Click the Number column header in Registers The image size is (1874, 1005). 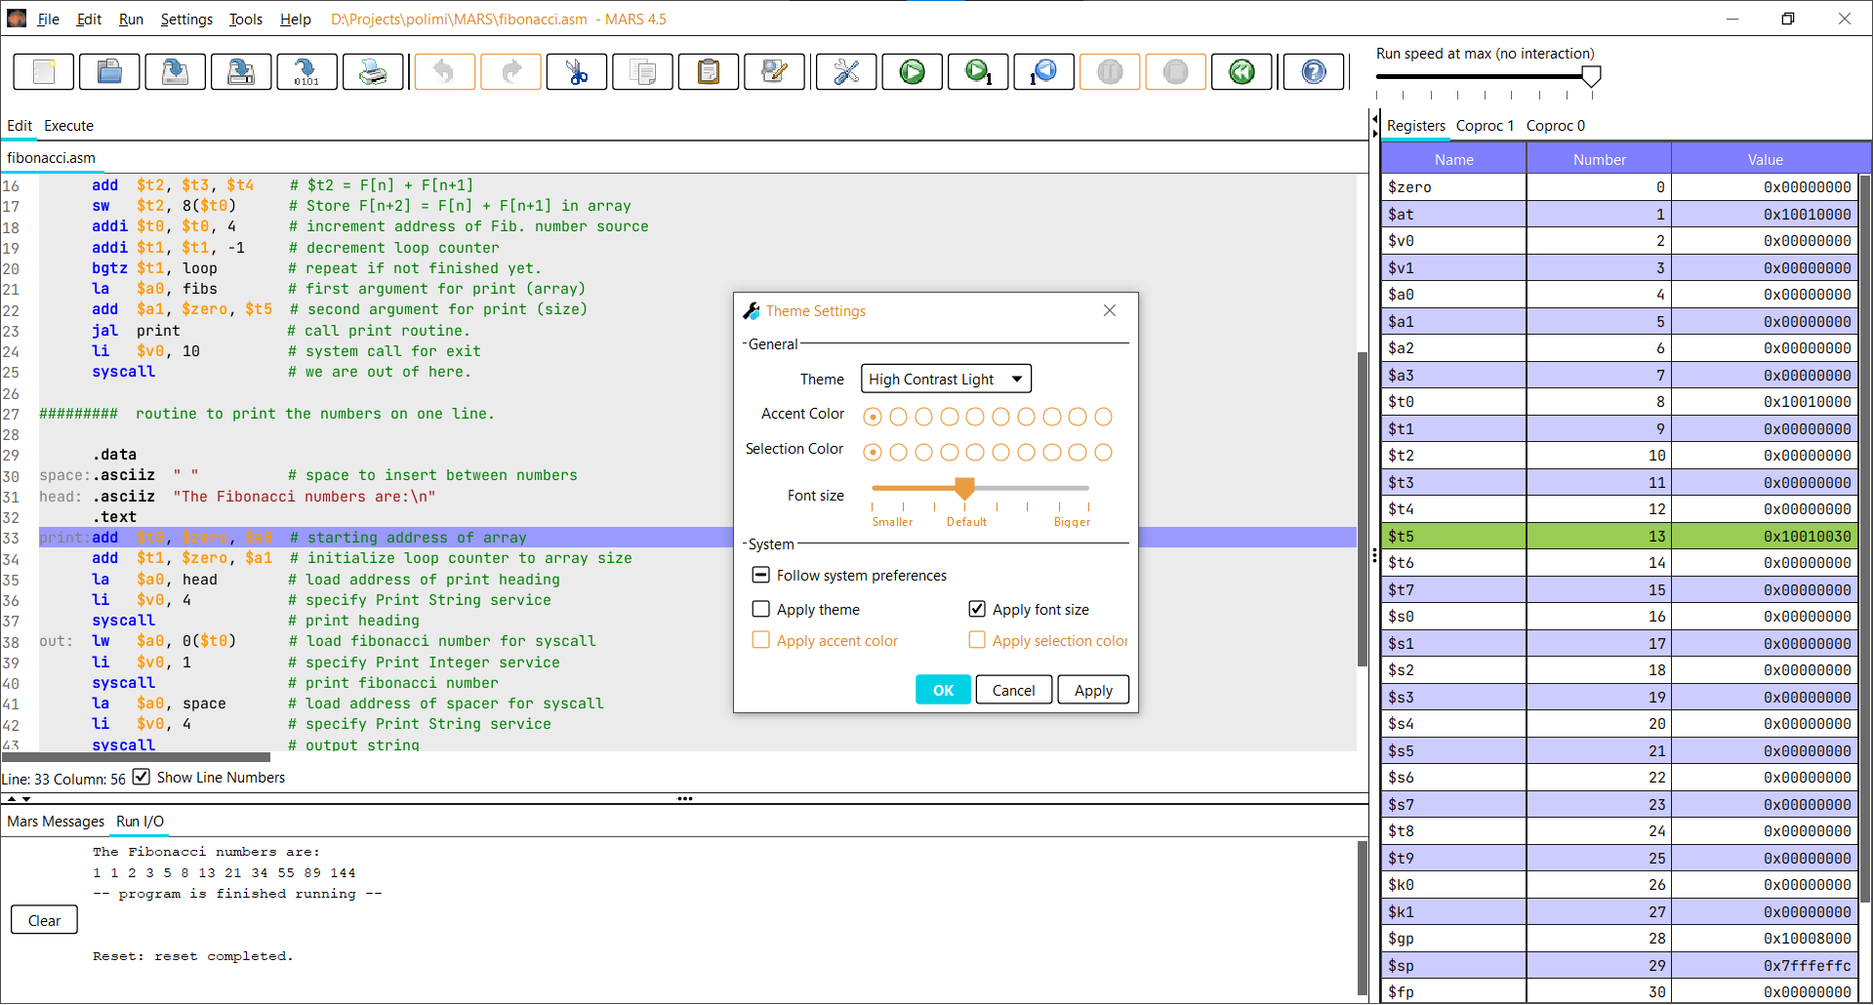click(x=1599, y=159)
